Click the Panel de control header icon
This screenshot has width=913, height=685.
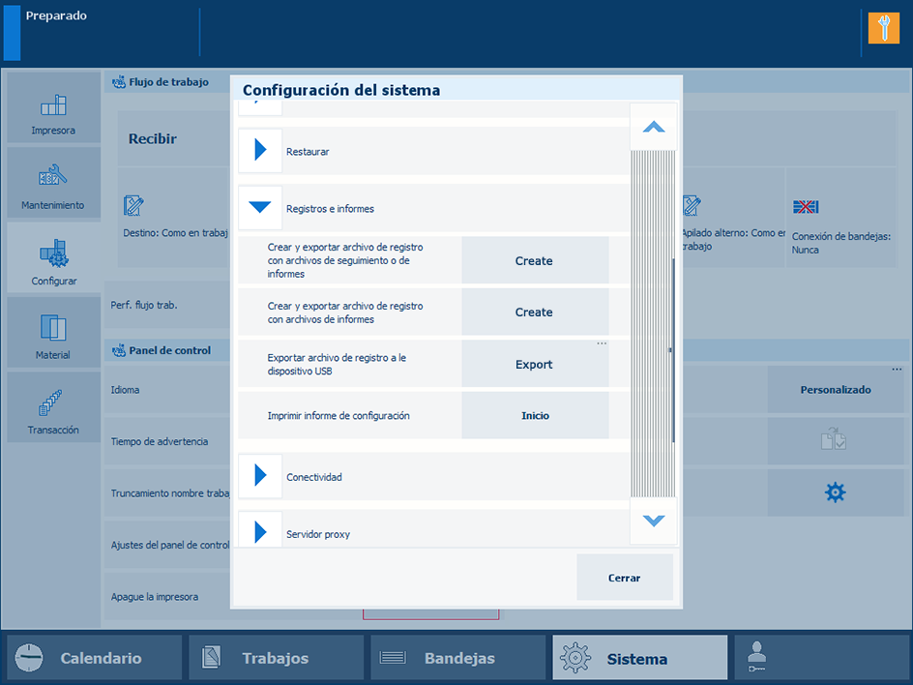119,350
